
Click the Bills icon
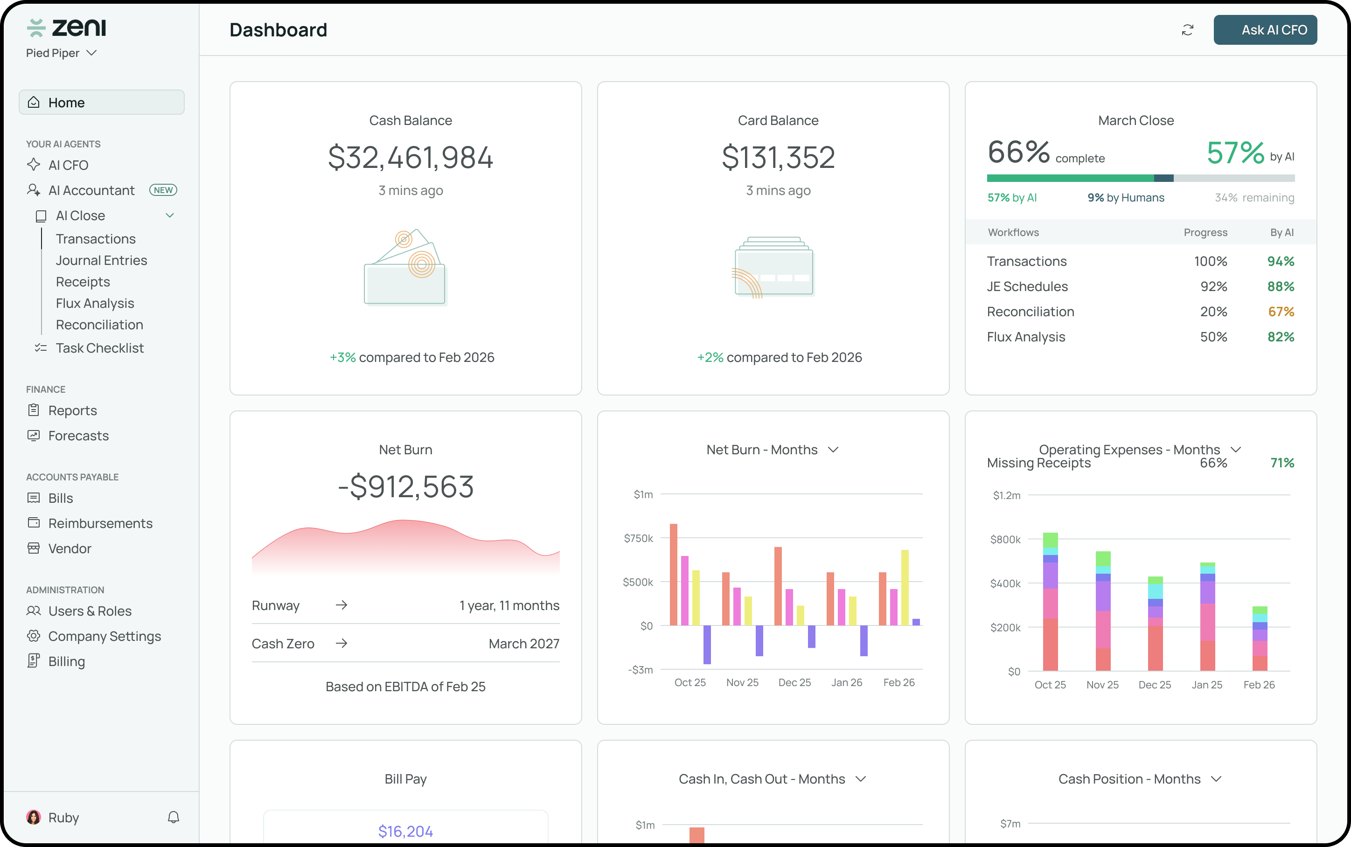(x=34, y=498)
